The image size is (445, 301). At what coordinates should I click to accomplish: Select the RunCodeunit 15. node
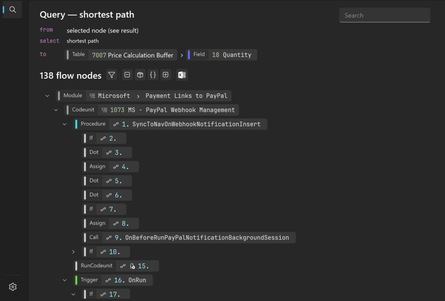click(x=116, y=266)
